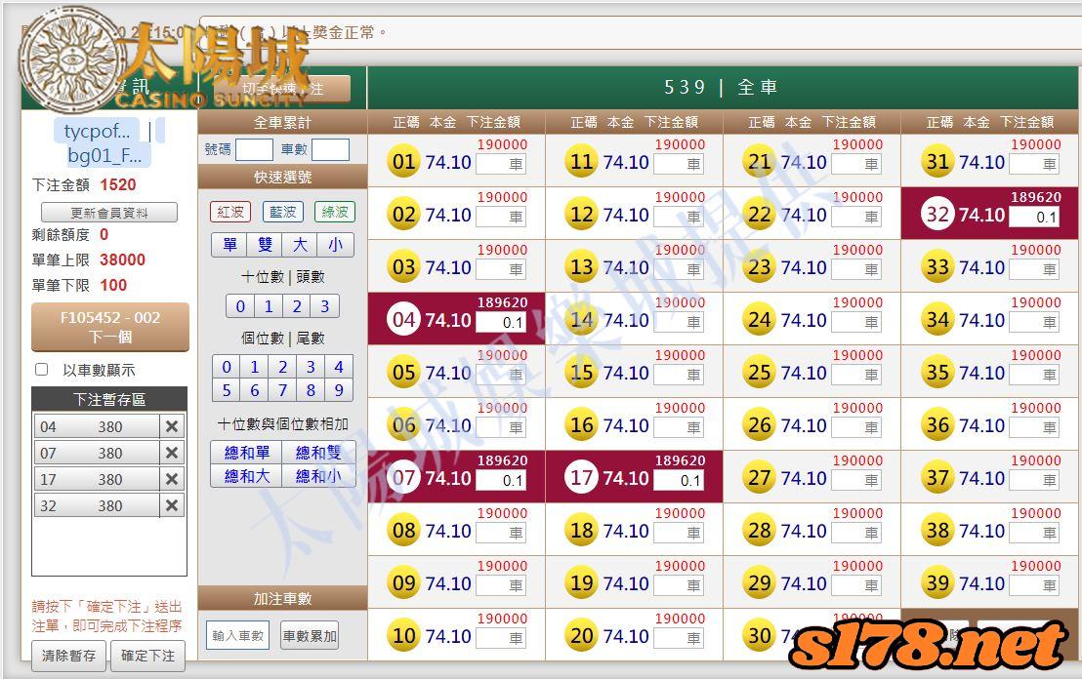The height and width of the screenshot is (679, 1082).
Task: Select yellow ball number 05
Action: tap(403, 373)
